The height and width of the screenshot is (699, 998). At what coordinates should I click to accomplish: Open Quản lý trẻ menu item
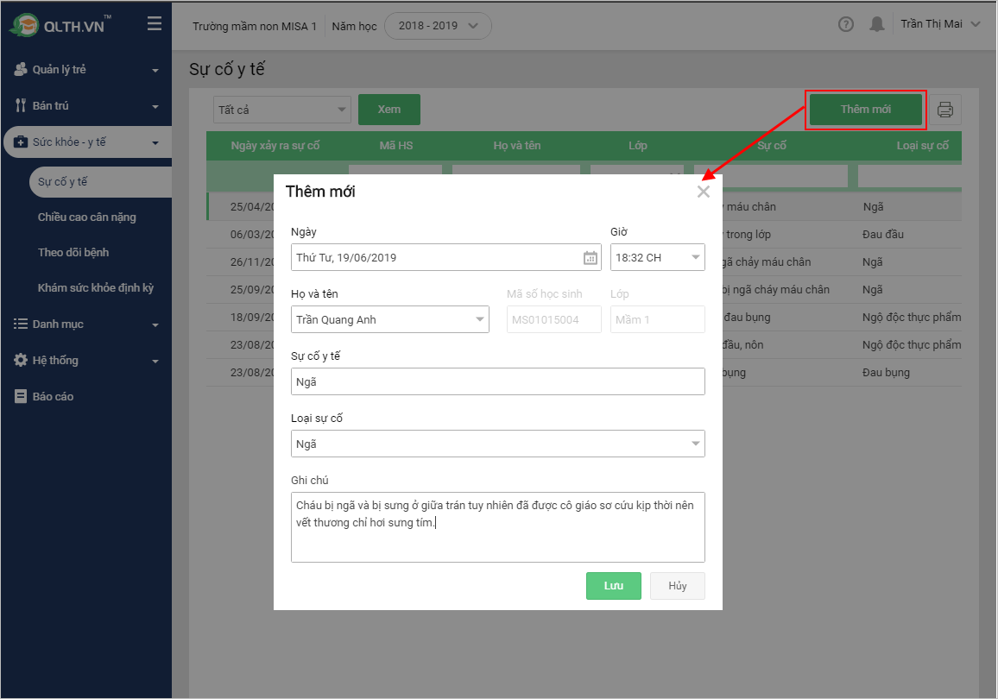[60, 69]
